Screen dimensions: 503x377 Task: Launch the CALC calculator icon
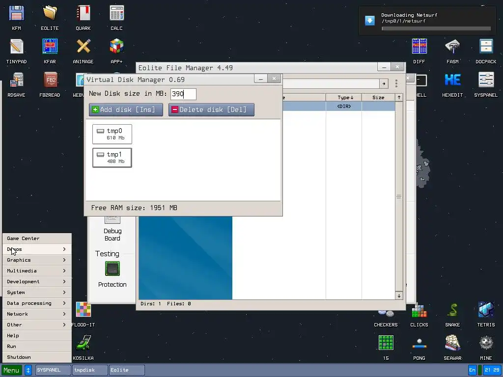116,14
